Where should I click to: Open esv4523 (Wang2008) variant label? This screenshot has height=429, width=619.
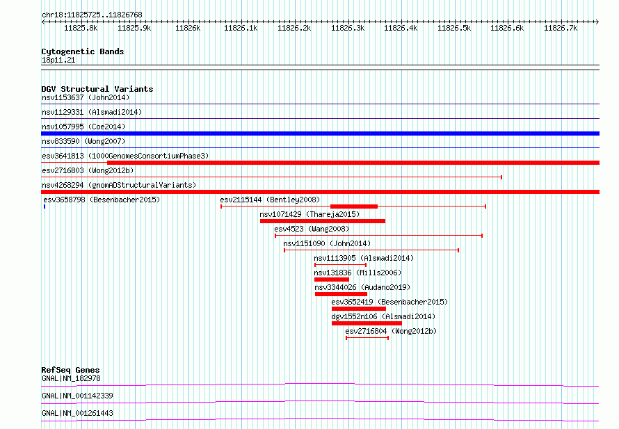(312, 229)
